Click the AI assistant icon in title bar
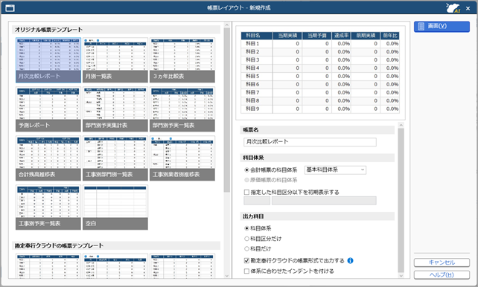Viewport: 478px width, 287px height. (453, 8)
